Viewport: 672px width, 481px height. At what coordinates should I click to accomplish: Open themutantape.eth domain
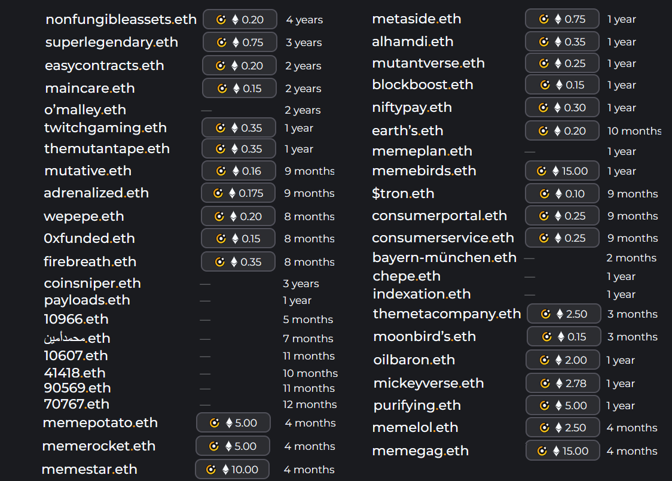coord(106,149)
